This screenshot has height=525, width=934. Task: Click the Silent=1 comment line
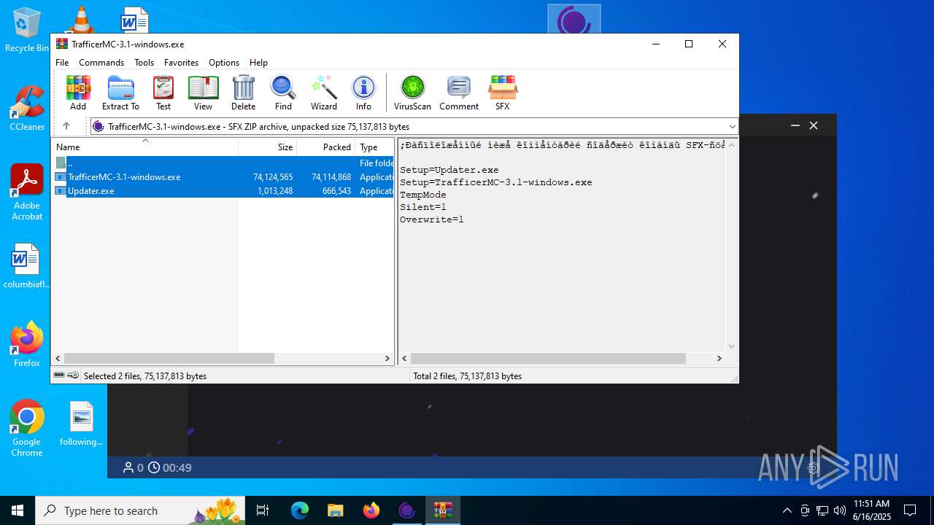(x=423, y=207)
